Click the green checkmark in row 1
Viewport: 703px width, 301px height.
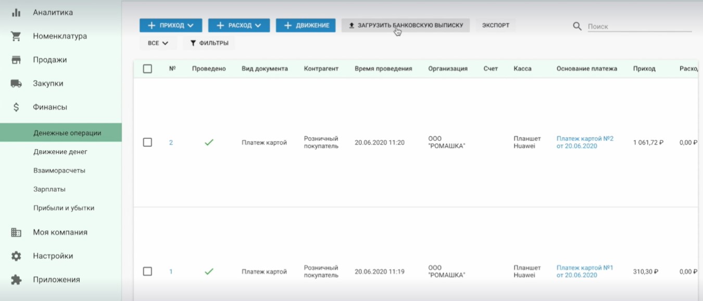(x=209, y=271)
